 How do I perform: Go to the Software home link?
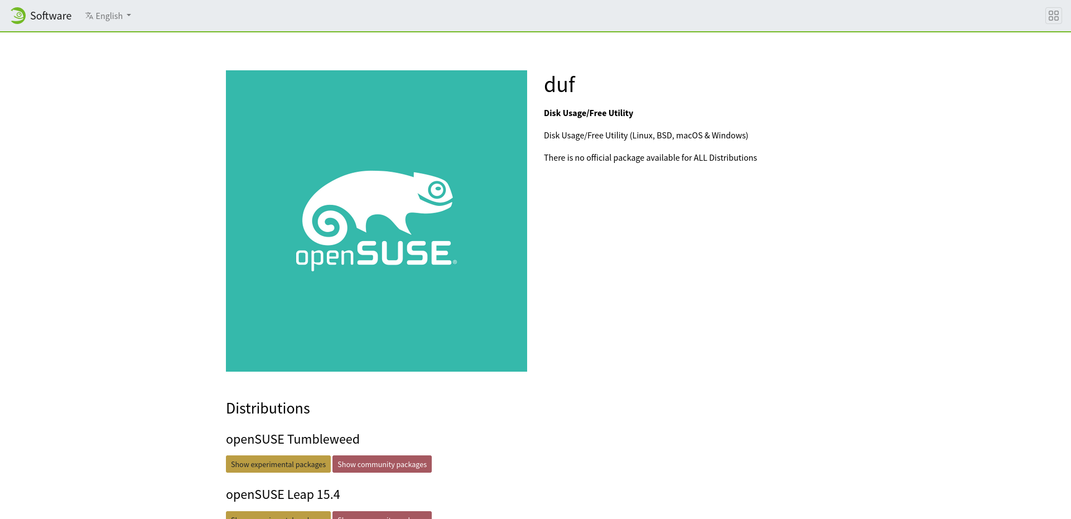51,16
